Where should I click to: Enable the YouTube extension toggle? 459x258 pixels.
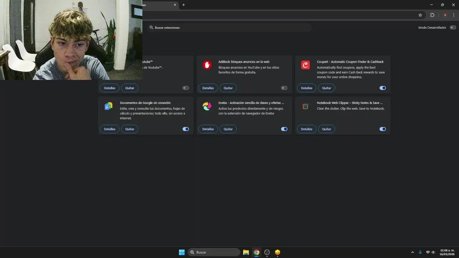[186, 88]
